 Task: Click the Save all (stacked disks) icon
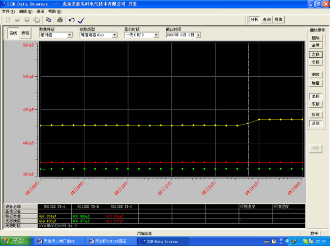37,20
